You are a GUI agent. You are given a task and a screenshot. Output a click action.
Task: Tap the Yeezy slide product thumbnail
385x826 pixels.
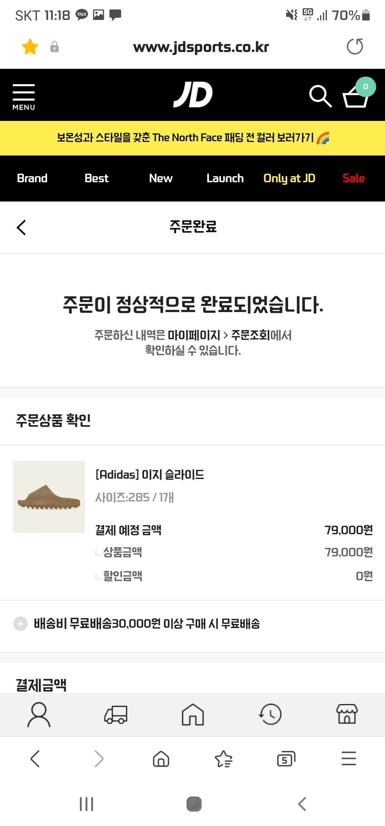click(x=49, y=496)
